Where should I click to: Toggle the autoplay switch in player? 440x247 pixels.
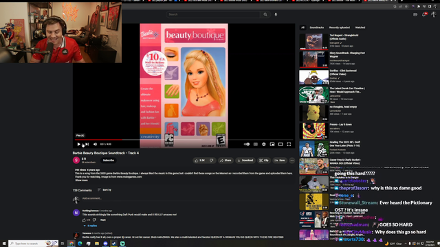click(x=247, y=144)
